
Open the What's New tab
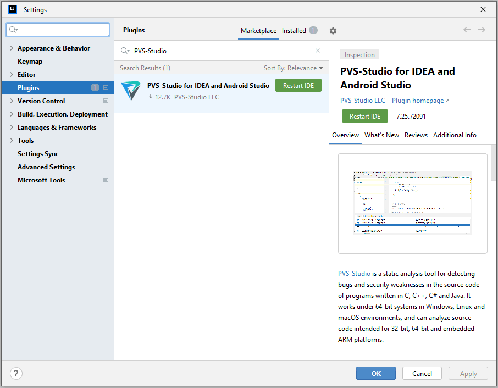click(x=381, y=135)
